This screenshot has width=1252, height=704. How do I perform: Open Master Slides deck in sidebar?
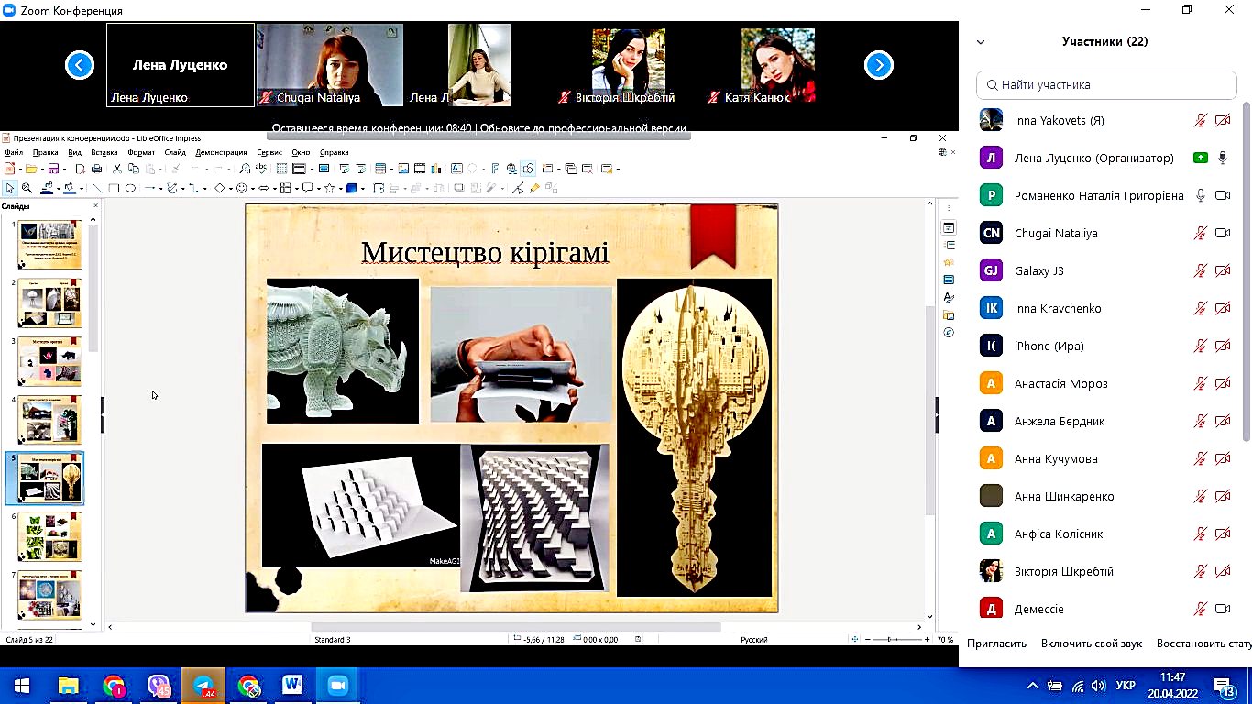coord(949,280)
